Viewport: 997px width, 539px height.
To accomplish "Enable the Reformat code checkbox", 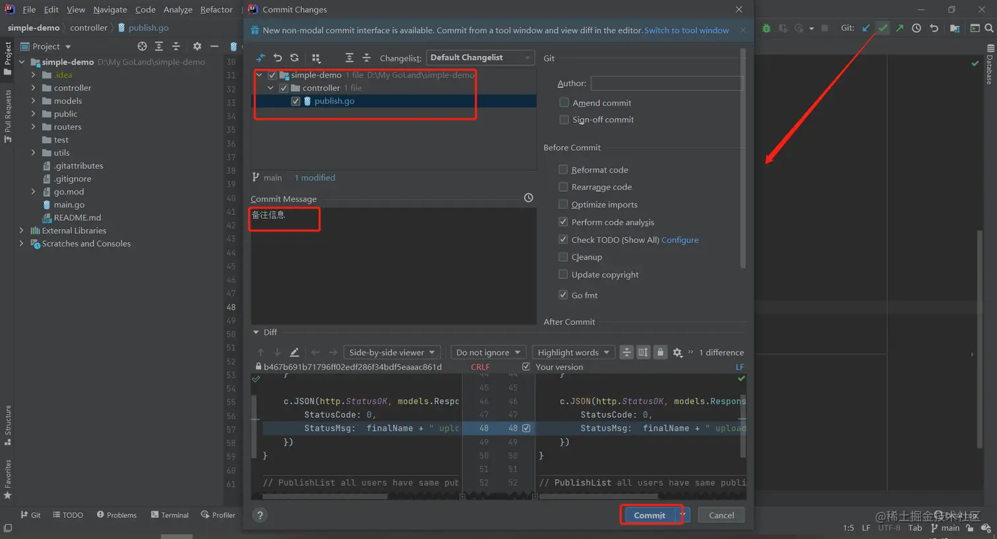I will (x=563, y=169).
